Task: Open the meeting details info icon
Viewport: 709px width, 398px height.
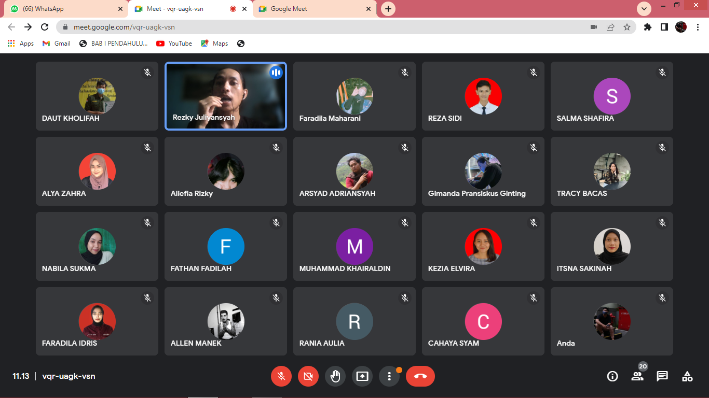Action: 612,376
